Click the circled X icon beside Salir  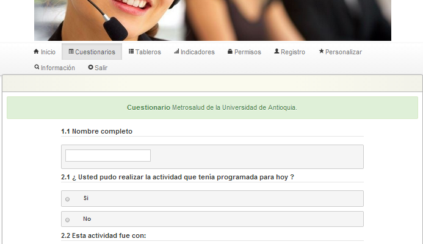tap(90, 68)
